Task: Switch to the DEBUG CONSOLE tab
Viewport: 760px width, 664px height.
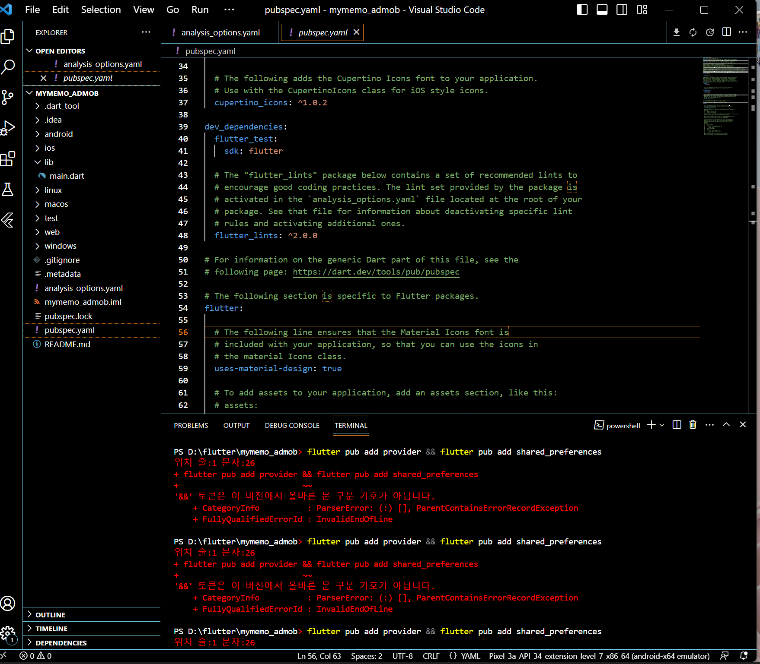Action: pos(292,426)
